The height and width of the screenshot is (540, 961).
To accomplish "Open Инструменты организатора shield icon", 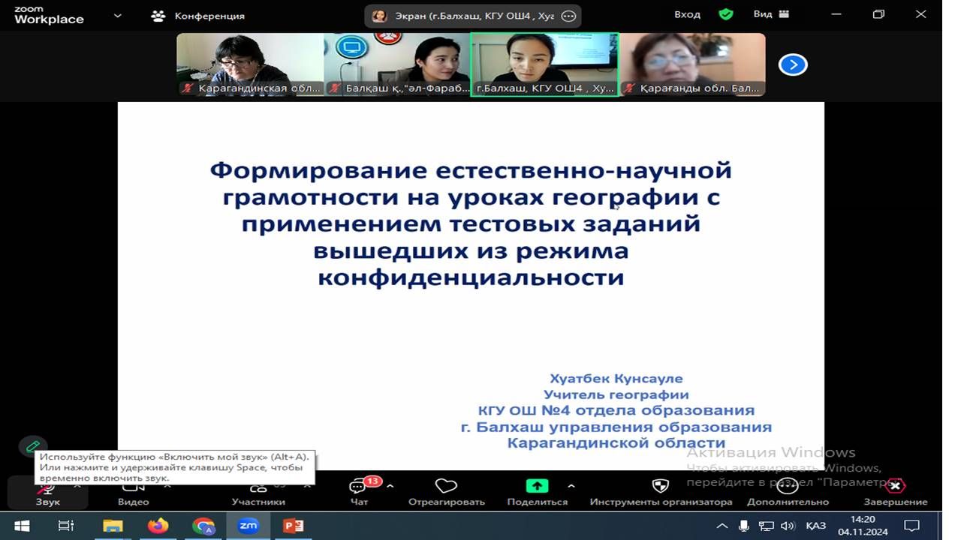I will pyautogui.click(x=660, y=486).
